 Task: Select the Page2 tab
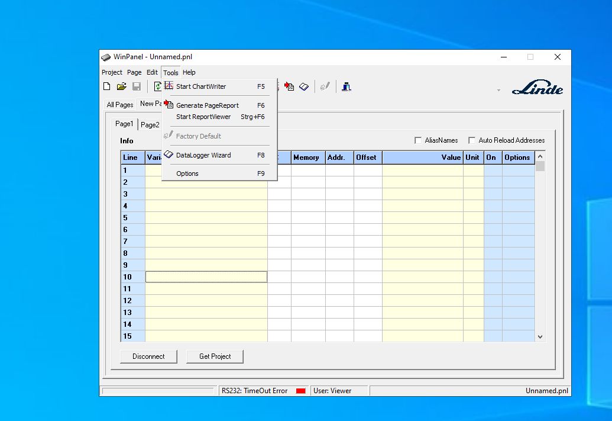(x=150, y=125)
